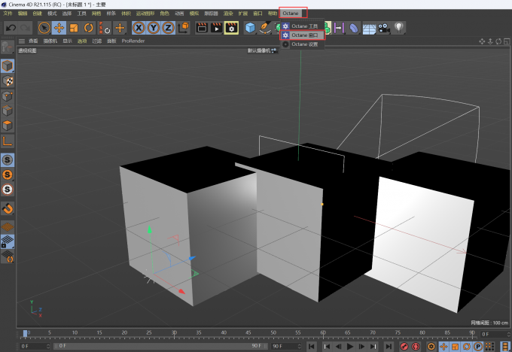Enable the Axis L-shaped tool
Image resolution: width=512 pixels, height=352 pixels.
click(8, 141)
